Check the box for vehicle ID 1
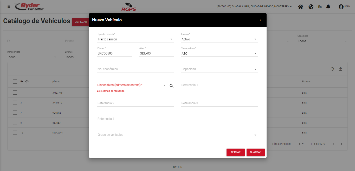The height and width of the screenshot is (171, 355). coord(15,93)
